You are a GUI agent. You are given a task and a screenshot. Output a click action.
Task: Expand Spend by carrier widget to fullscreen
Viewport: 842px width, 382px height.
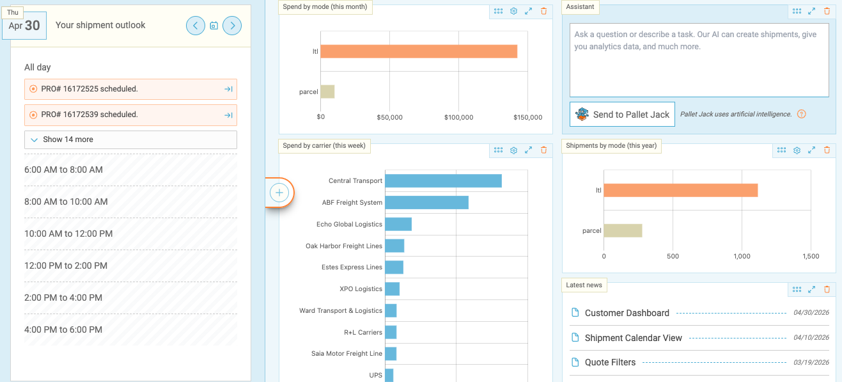(x=529, y=150)
